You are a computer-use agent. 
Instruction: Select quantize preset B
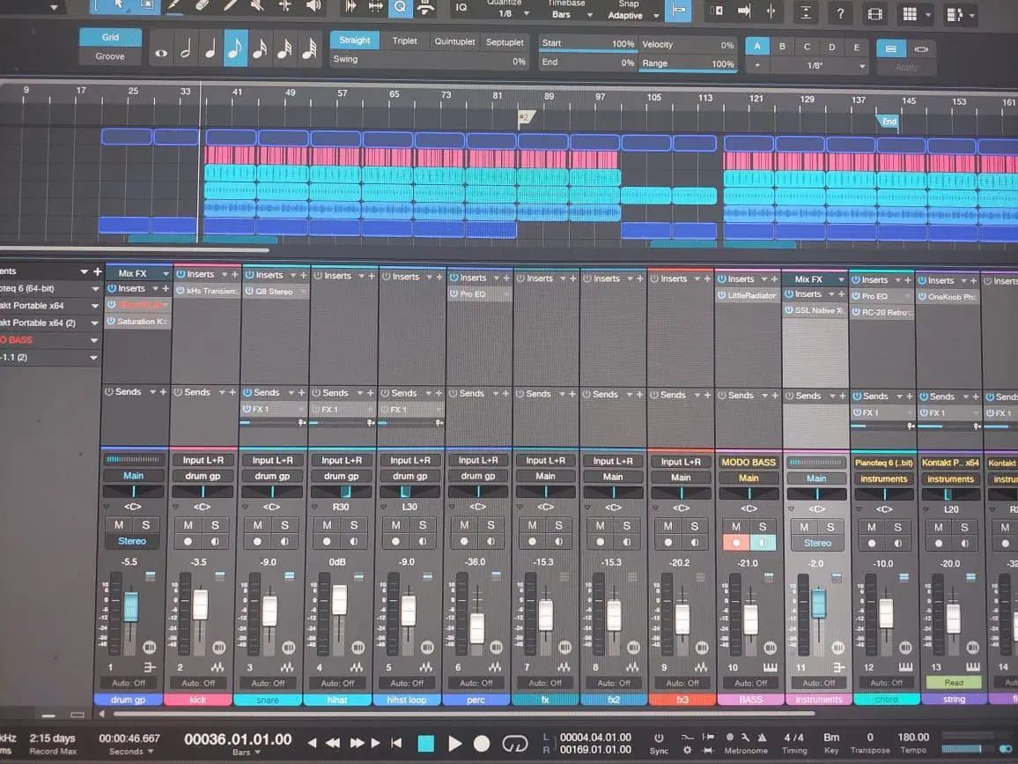pyautogui.click(x=782, y=47)
